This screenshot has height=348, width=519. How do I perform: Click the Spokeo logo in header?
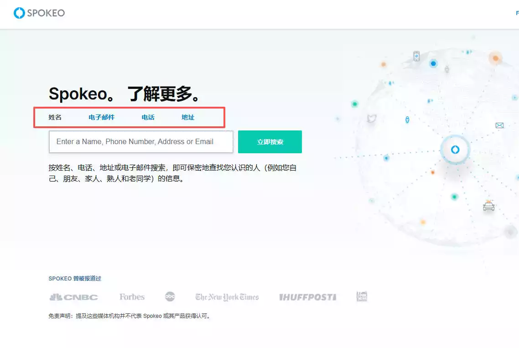(x=39, y=13)
